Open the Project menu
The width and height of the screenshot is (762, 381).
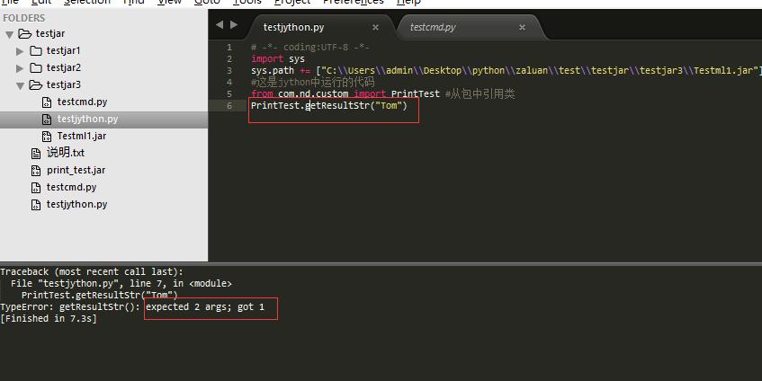pyautogui.click(x=292, y=2)
